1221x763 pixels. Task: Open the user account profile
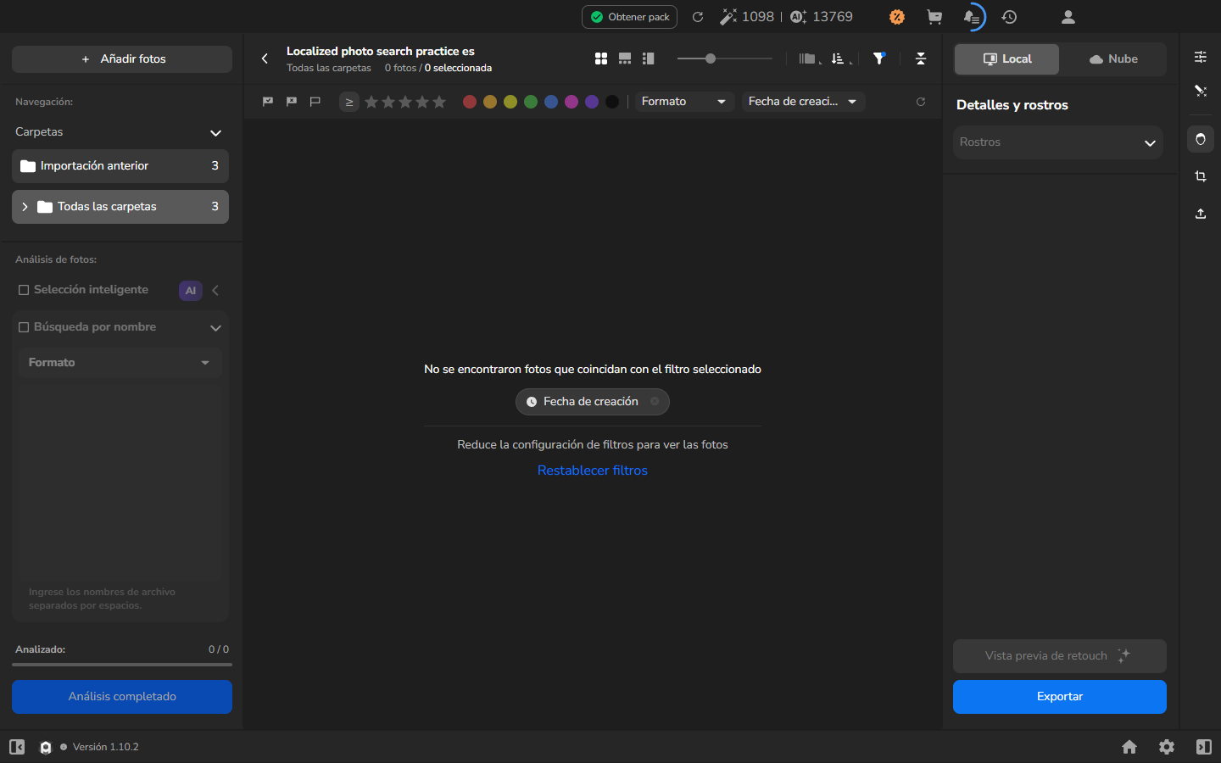1068,17
